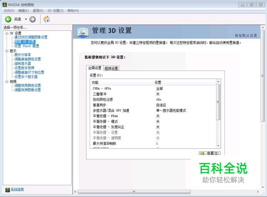This screenshot has width=267, height=197.
Task: Maximize the NVIDIA control panel window
Action: pos(252,5)
